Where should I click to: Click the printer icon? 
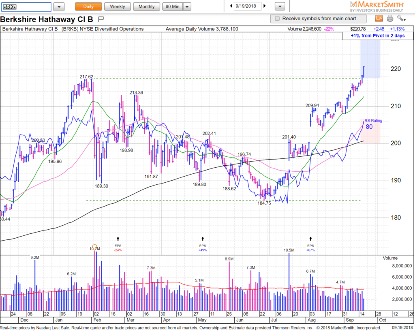390,19
